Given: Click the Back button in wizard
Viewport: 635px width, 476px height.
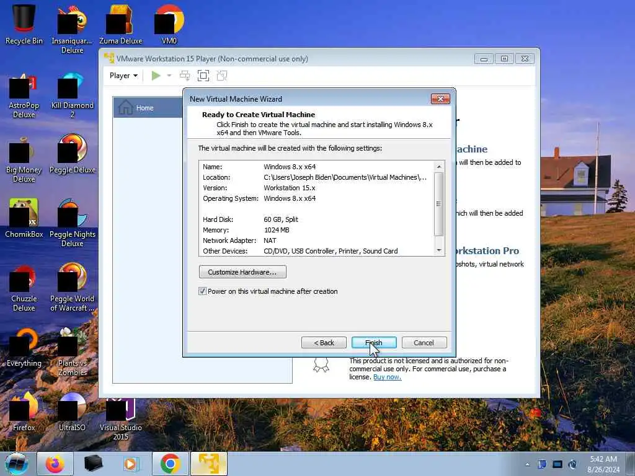Looking at the screenshot, I should pyautogui.click(x=324, y=342).
